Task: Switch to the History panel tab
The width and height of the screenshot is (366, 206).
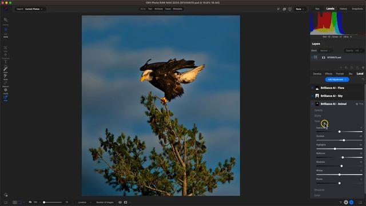Action: [x=343, y=9]
